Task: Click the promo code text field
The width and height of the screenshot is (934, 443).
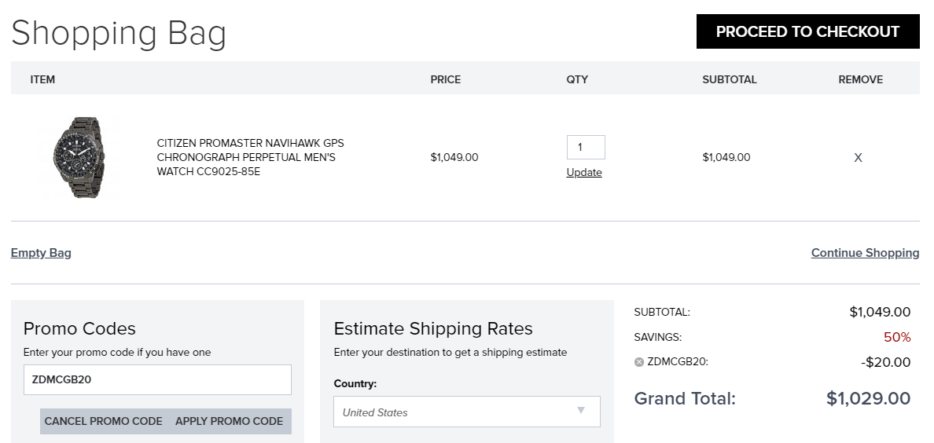Action: (x=157, y=380)
